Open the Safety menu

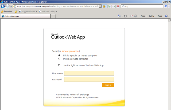152,16
